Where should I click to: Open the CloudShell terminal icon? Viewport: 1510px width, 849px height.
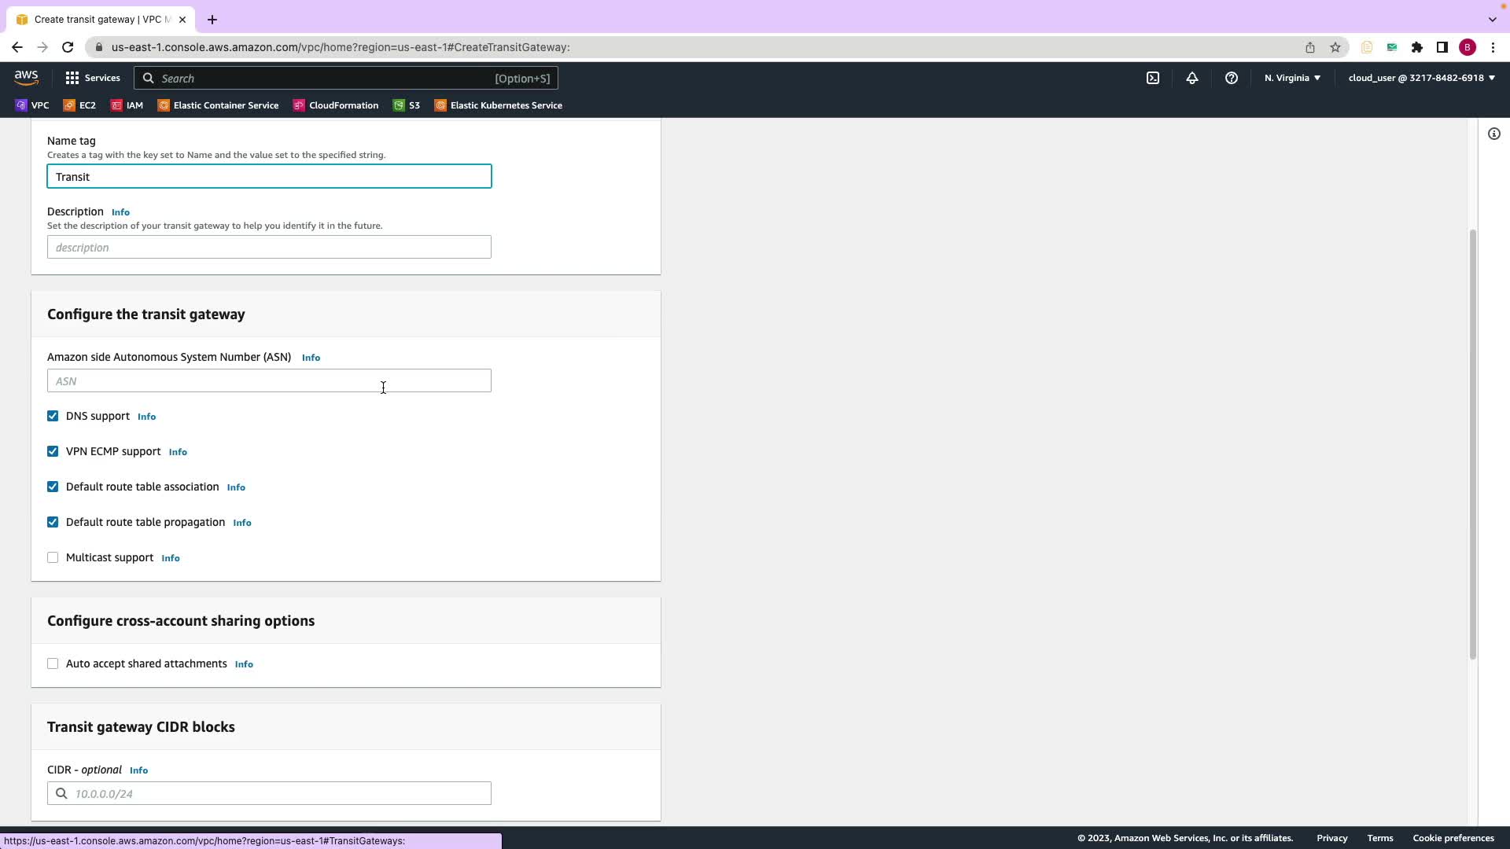point(1152,78)
